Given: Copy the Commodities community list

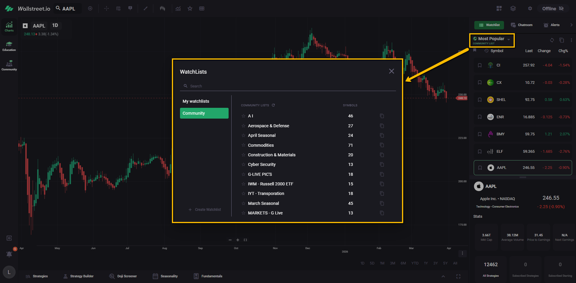Looking at the screenshot, I should click(x=382, y=145).
